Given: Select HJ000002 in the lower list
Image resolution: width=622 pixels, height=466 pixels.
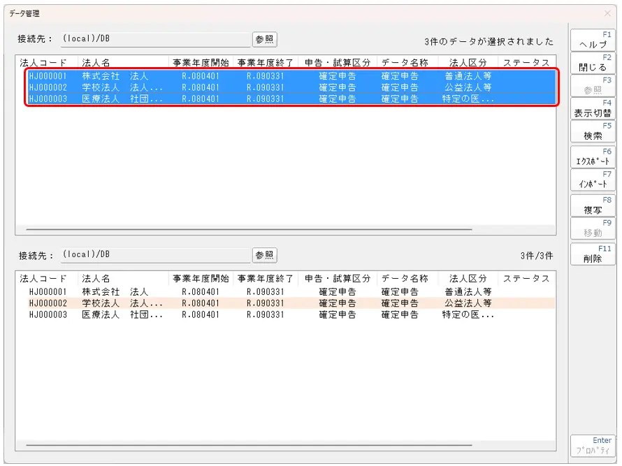Looking at the screenshot, I should tap(48, 303).
